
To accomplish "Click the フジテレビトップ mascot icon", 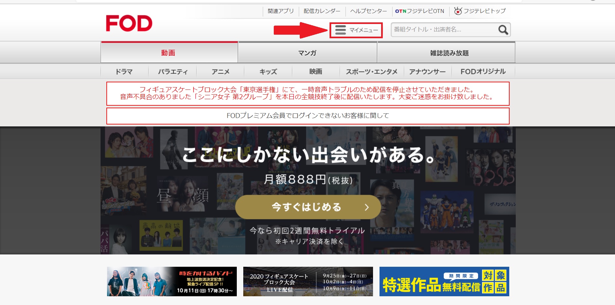I will point(458,11).
